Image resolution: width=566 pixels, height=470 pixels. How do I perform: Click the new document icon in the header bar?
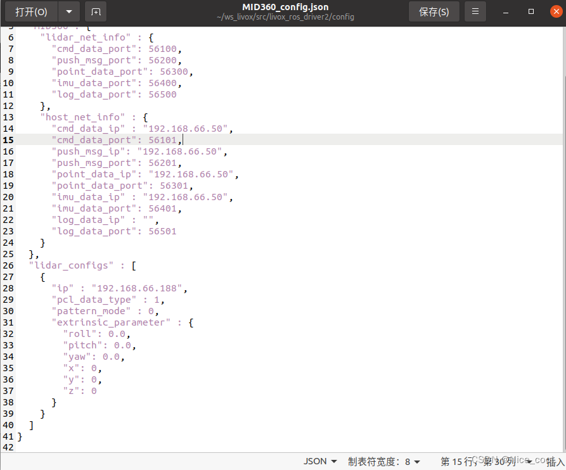pos(97,11)
